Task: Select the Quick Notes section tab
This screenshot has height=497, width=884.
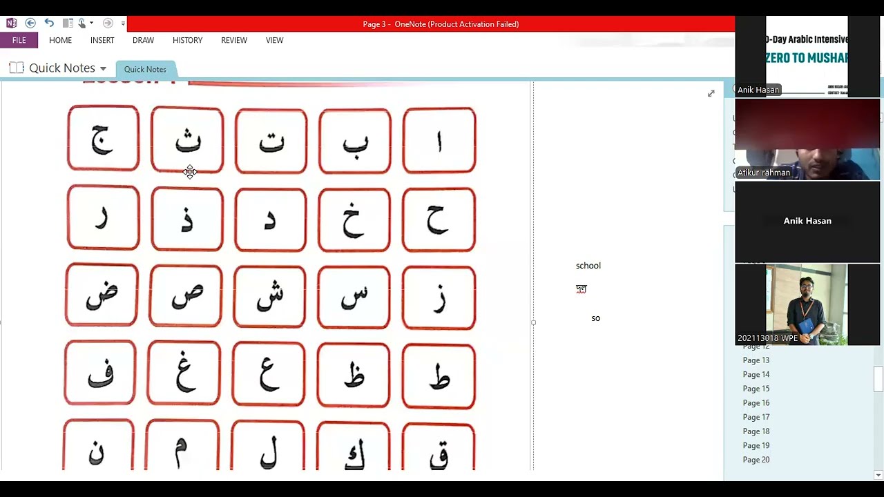Action: pos(145,69)
